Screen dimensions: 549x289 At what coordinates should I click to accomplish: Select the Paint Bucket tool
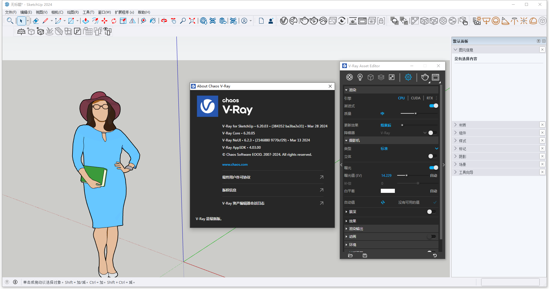click(x=153, y=21)
